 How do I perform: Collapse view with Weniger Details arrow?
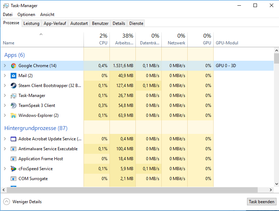click(x=6, y=202)
